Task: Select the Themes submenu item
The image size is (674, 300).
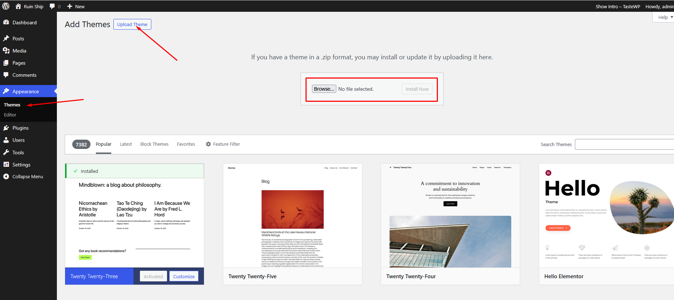Action: [12, 105]
